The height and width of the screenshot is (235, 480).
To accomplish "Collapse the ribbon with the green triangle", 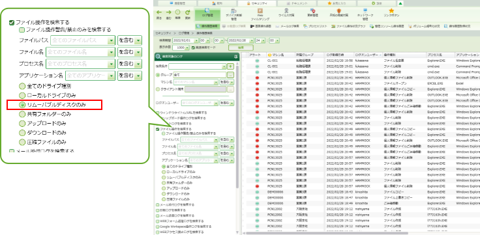I will (x=400, y=3).
